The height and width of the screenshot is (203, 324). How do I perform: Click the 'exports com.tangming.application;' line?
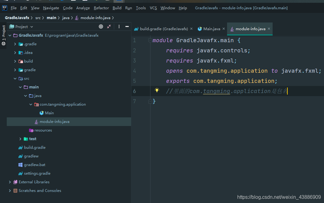click(x=222, y=81)
